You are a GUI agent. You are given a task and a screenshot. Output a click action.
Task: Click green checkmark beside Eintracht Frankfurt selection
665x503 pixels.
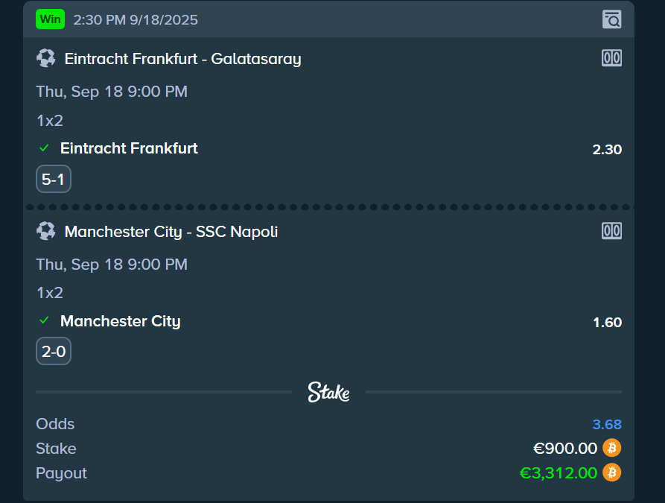pos(44,148)
